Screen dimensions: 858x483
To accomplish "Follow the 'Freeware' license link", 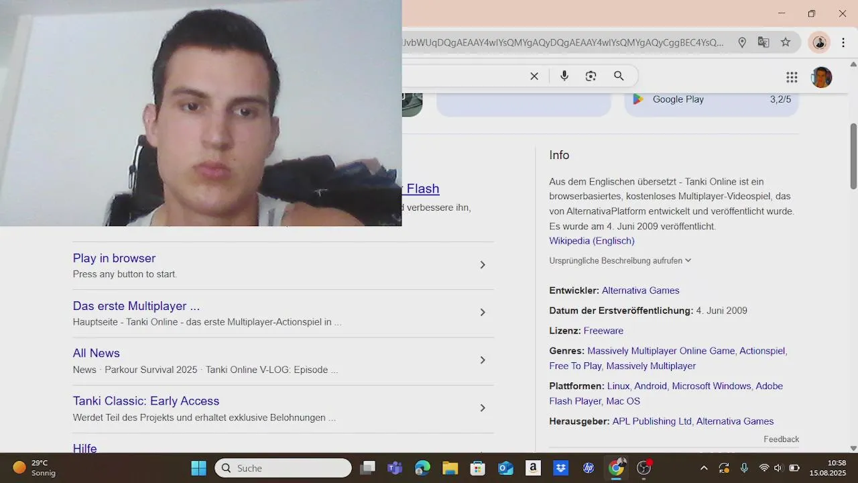I will [x=603, y=331].
